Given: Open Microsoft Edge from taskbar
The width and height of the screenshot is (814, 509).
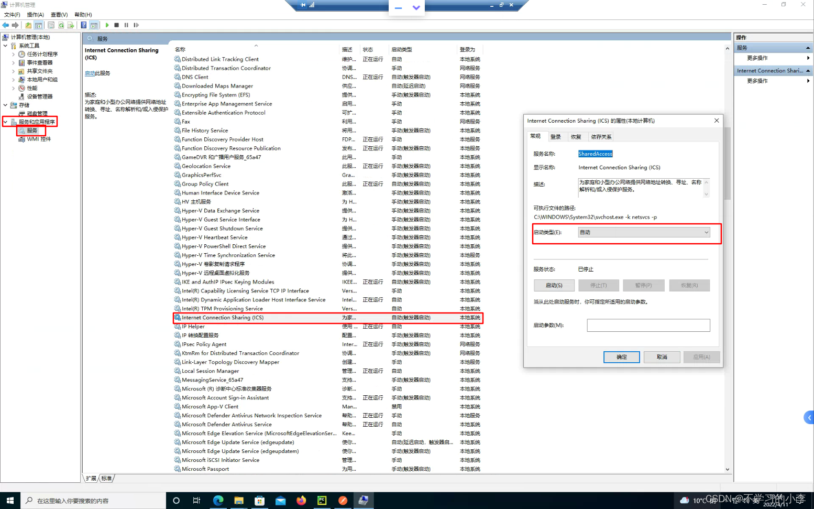Looking at the screenshot, I should 218,501.
